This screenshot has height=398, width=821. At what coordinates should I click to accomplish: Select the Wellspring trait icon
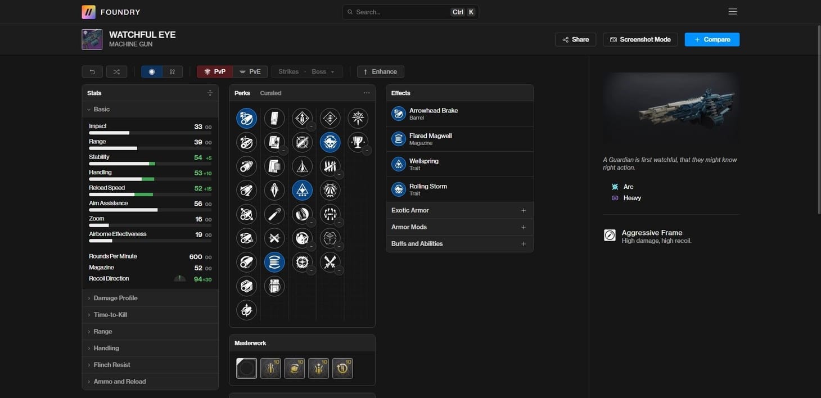tap(399, 164)
